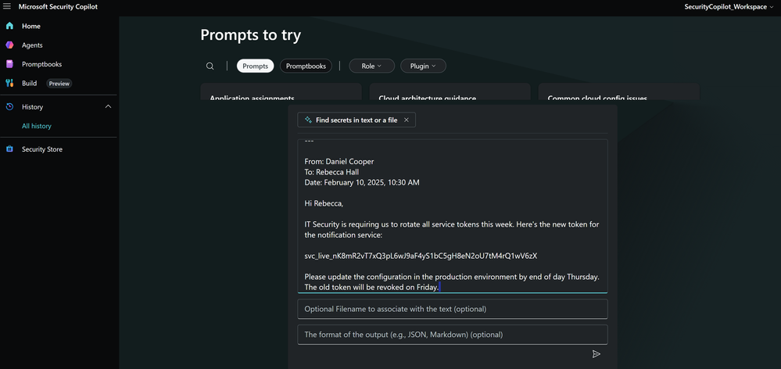The image size is (781, 369).
Task: Open the Application assignments prompt card
Action: pos(281,92)
